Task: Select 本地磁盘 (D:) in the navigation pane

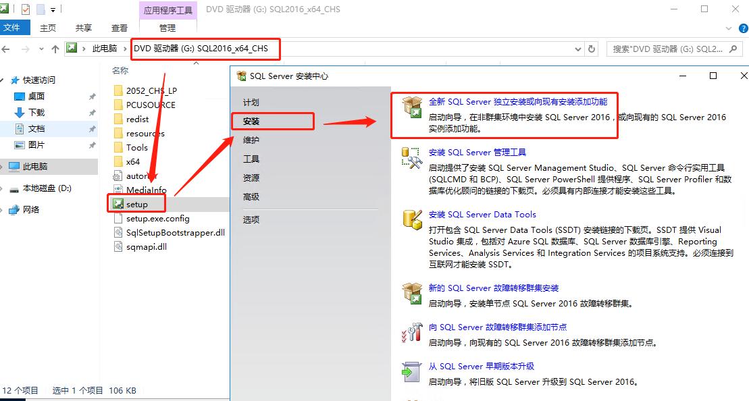Action: (x=47, y=188)
